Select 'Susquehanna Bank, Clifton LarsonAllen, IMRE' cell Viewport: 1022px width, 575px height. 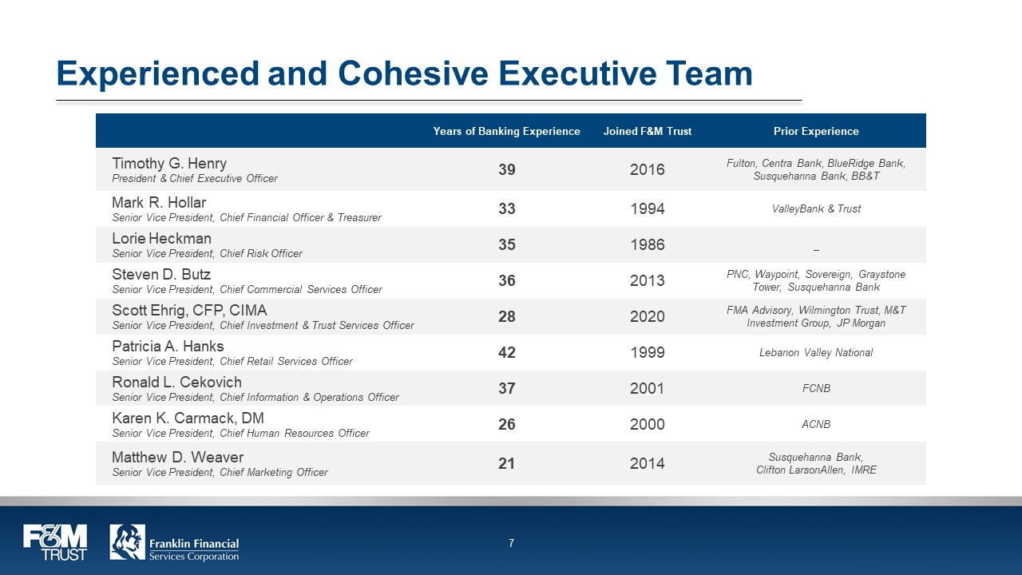point(816,463)
